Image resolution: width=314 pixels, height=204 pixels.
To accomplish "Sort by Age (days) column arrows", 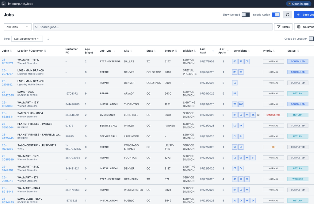I will click(96, 51).
